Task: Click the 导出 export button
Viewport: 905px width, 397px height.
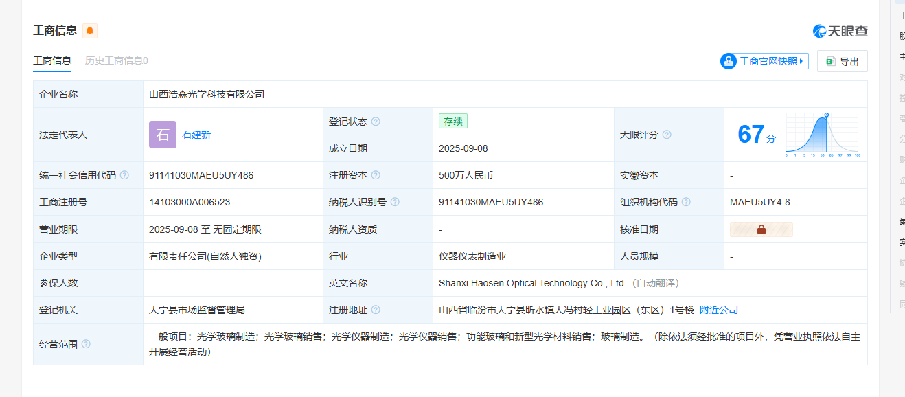Action: [843, 61]
